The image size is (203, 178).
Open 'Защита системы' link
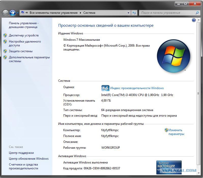[21, 51]
